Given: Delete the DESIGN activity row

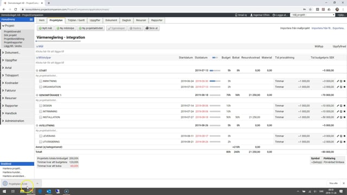Looking at the screenshot, I should pos(344,106).
